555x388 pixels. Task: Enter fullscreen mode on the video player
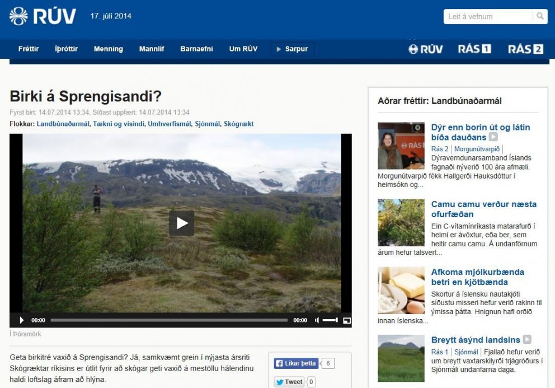[x=347, y=320]
